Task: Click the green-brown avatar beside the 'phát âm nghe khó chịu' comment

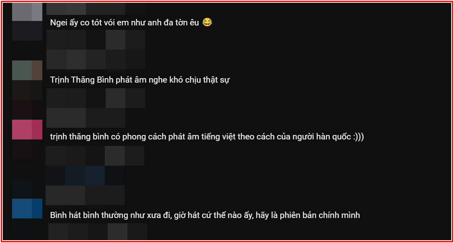Action: tap(27, 70)
